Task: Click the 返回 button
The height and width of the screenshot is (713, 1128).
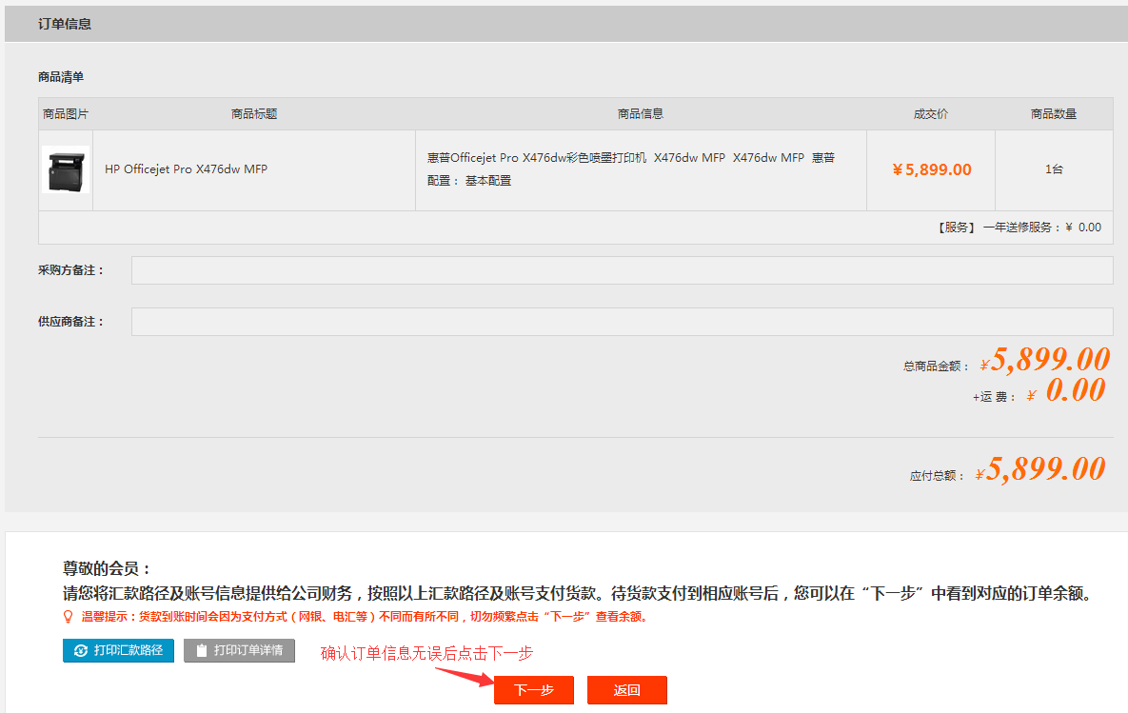Action: click(x=626, y=690)
